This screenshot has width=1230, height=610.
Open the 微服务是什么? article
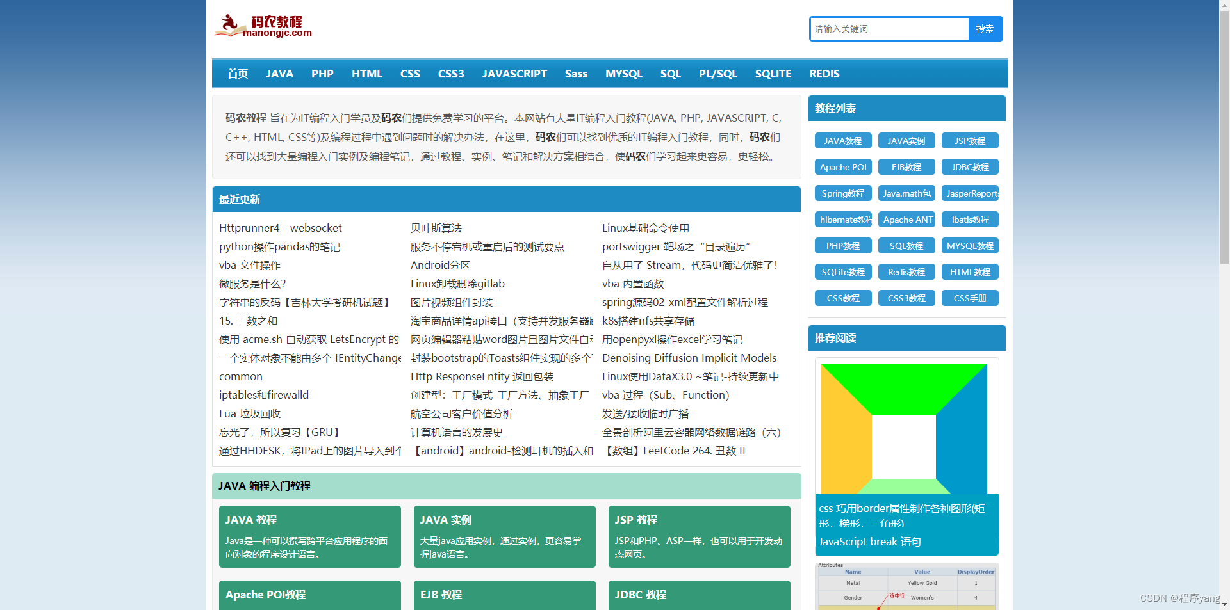pos(252,284)
